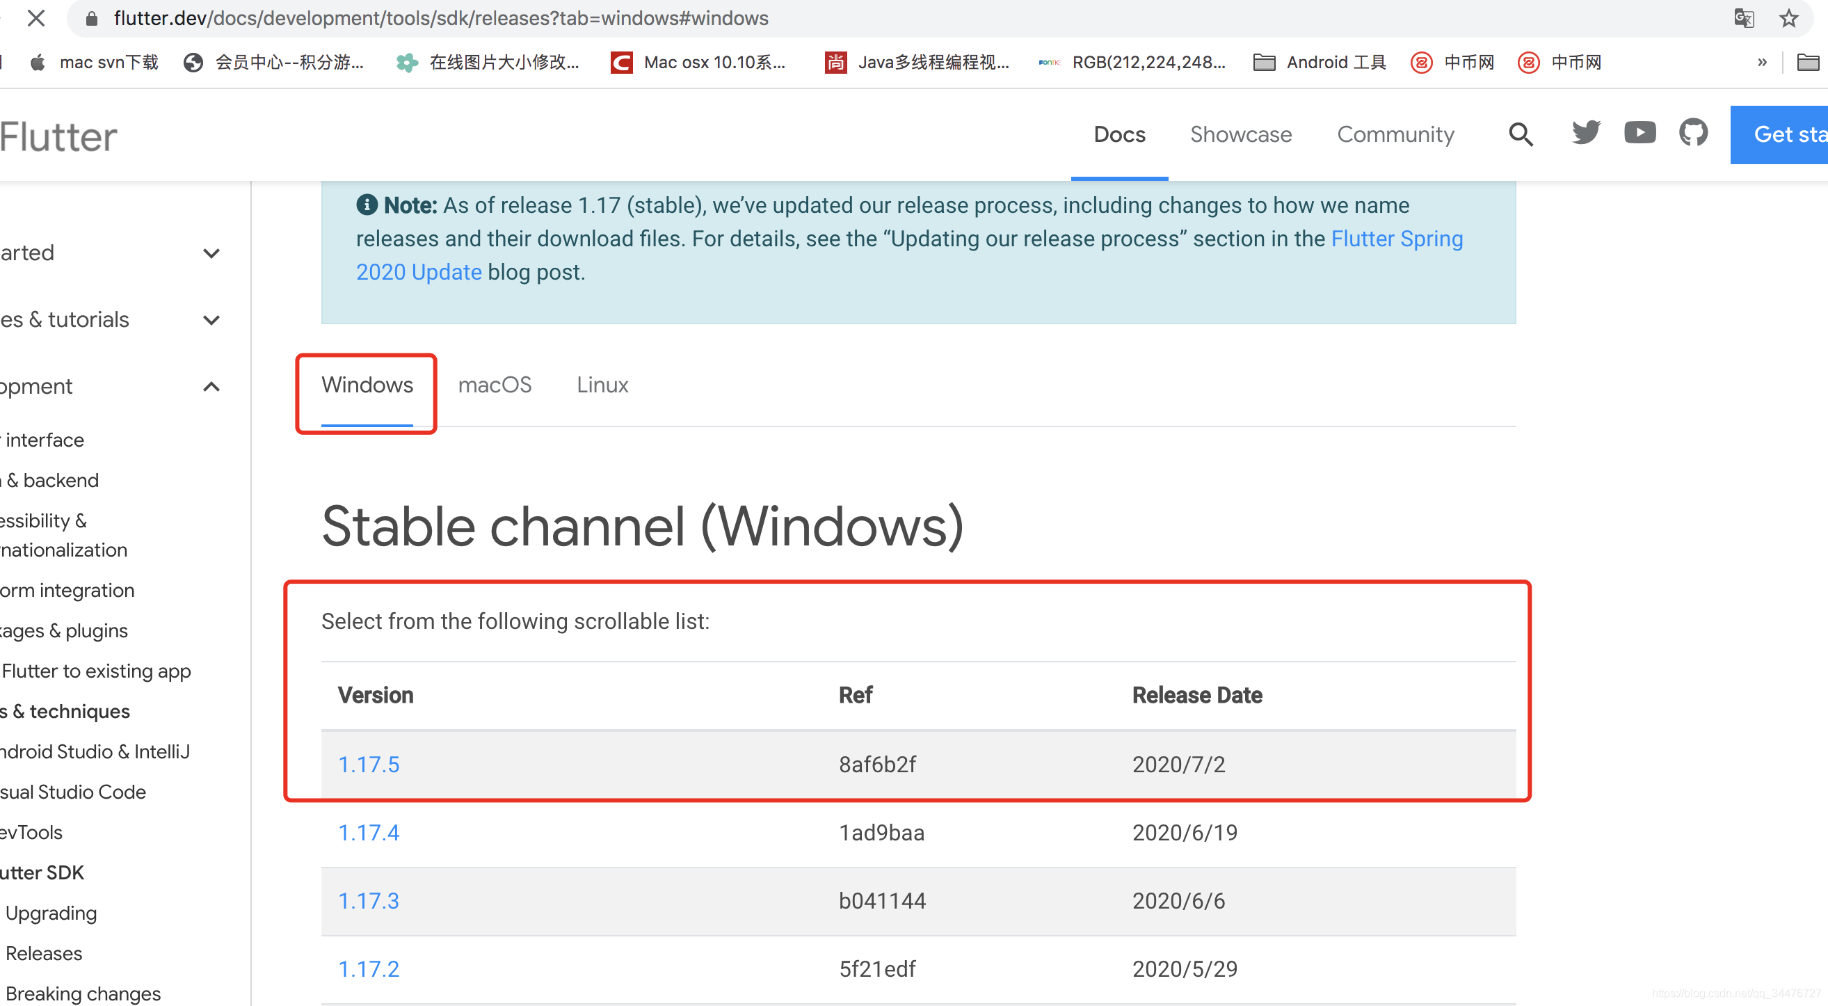Click ref cell '1ad9baa'
1828x1006 pixels.
881,833
